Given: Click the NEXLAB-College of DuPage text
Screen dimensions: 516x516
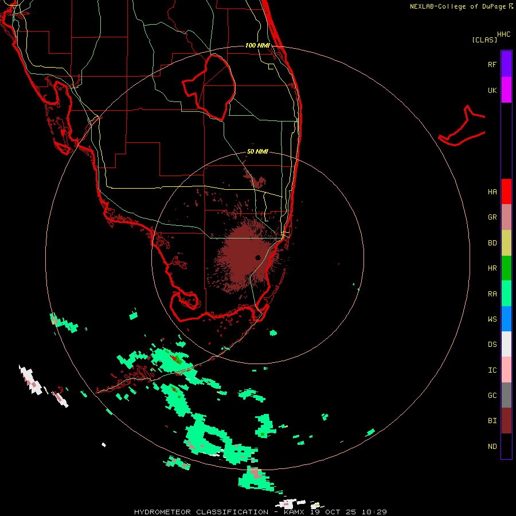Looking at the screenshot, I should click(458, 6).
